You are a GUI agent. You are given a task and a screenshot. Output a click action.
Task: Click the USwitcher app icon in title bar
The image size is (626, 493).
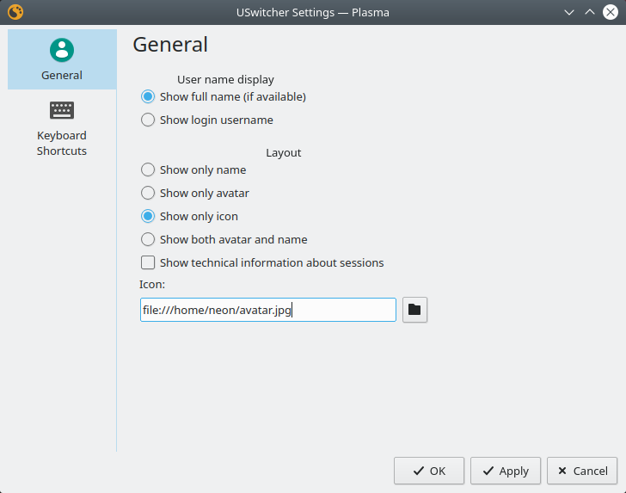tap(15, 12)
